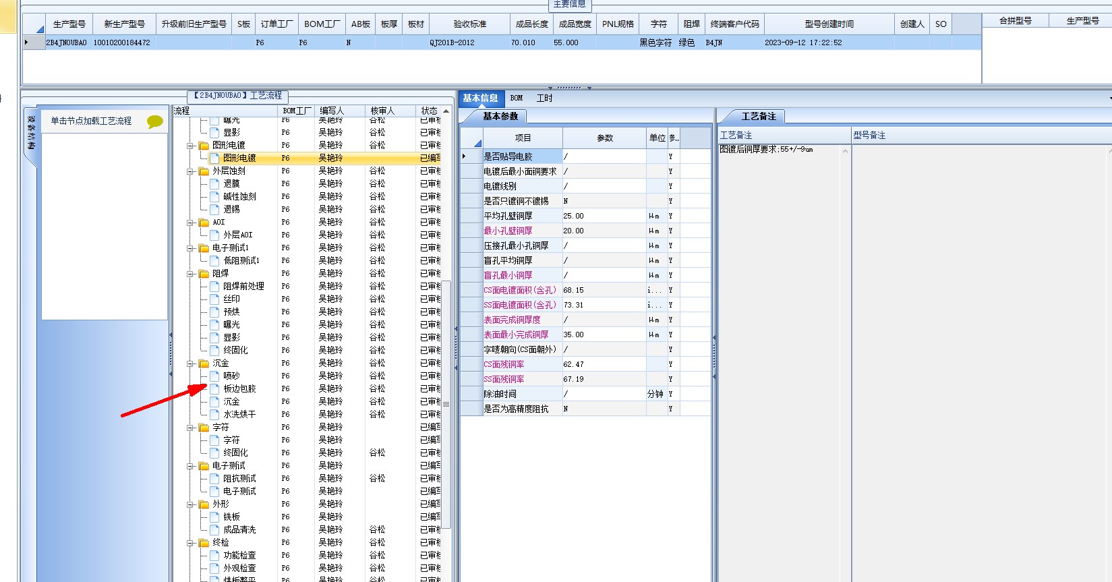Collapse the AOI tree node
This screenshot has width=1112, height=582.
click(190, 222)
